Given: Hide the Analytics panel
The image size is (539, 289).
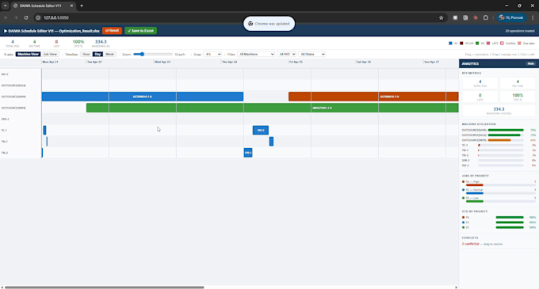Looking at the screenshot, I should click(x=530, y=64).
